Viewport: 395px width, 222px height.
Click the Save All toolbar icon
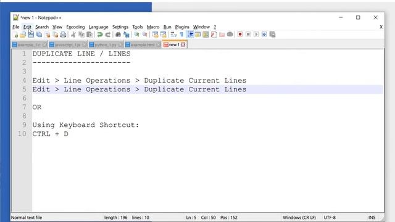pyautogui.click(x=39, y=35)
